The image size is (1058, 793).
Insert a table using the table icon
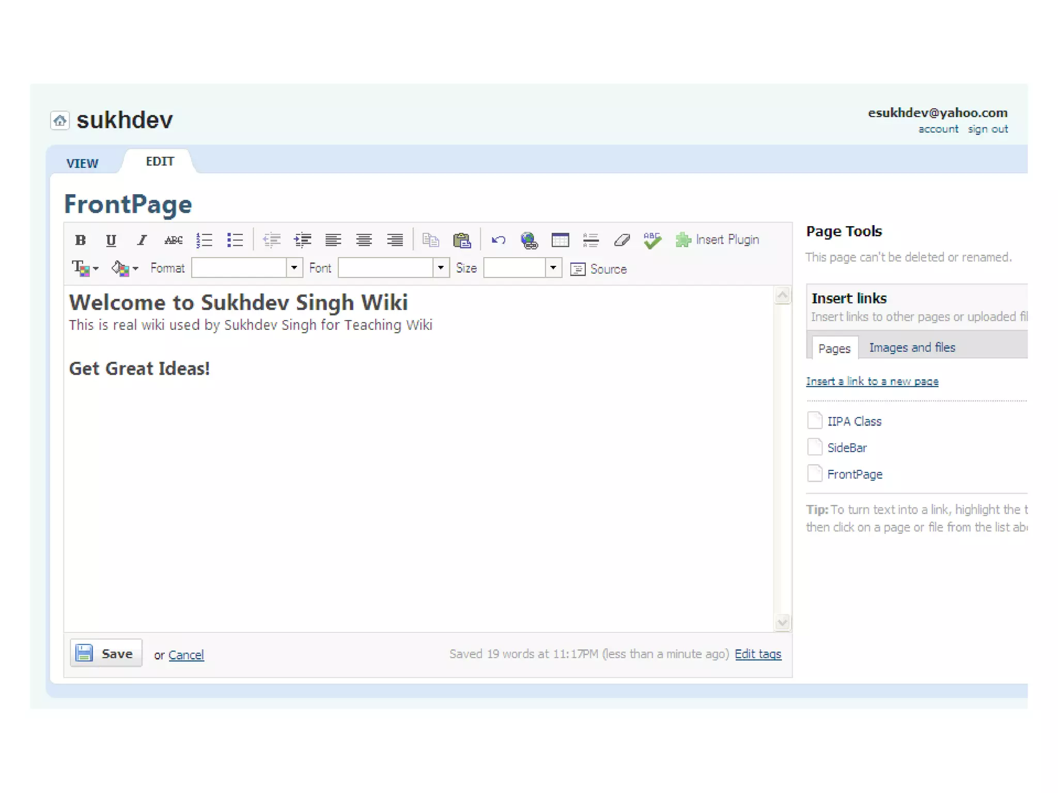(x=560, y=240)
